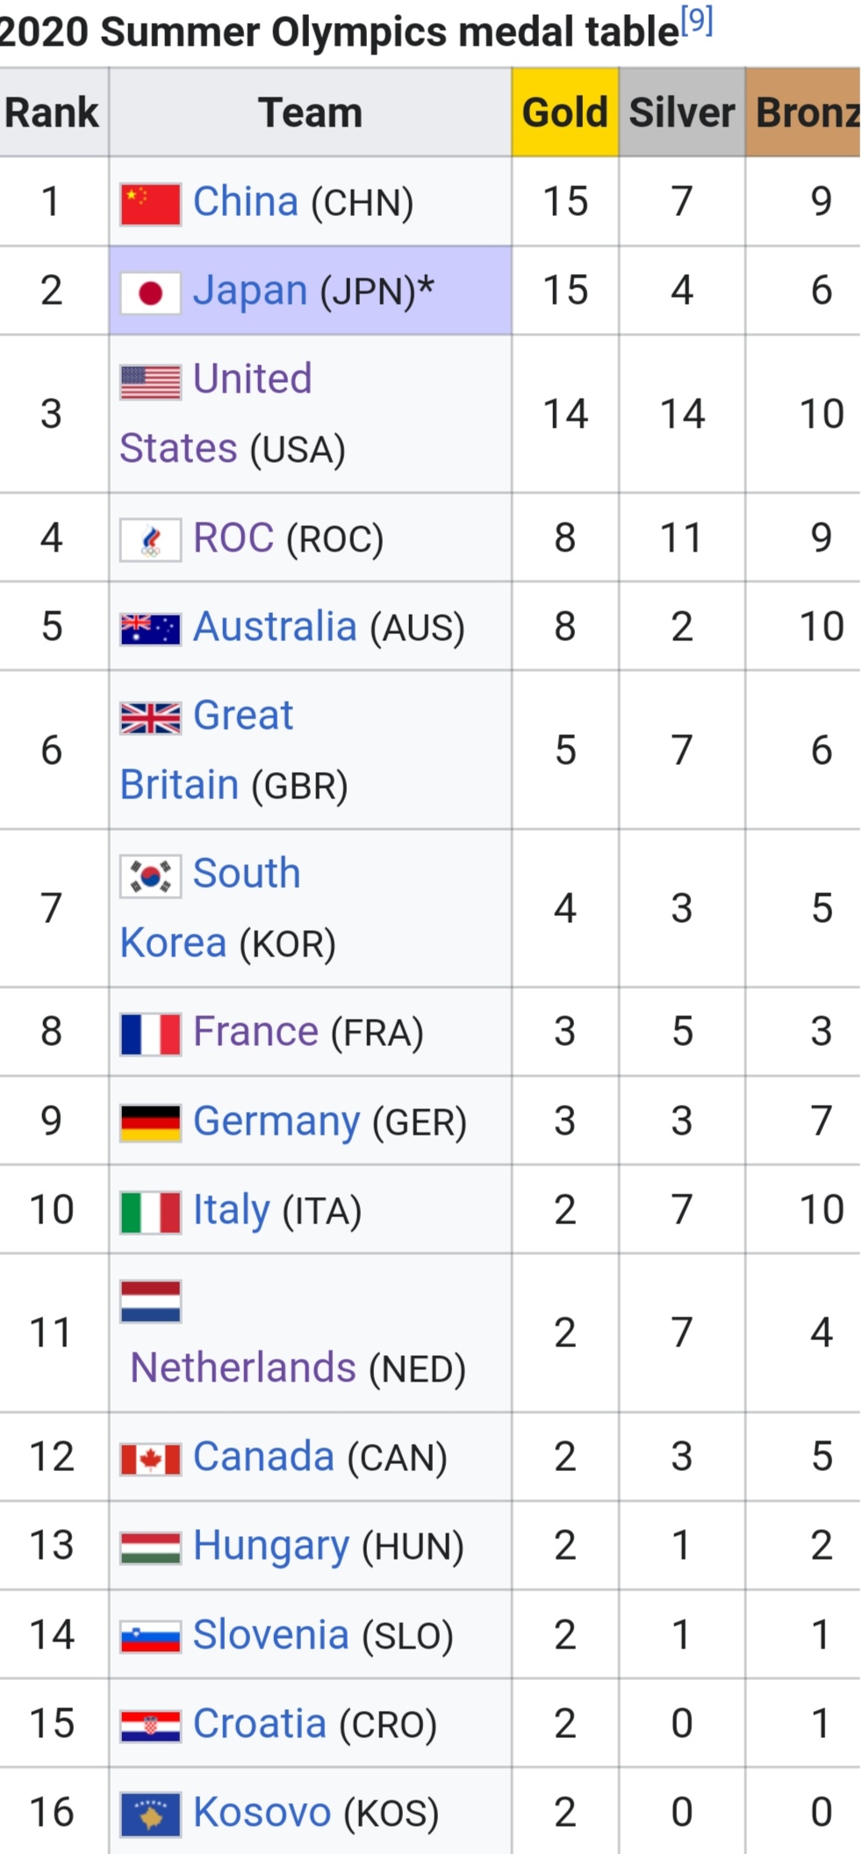Click the United States flag icon
This screenshot has height=1854, width=862.
tap(150, 382)
